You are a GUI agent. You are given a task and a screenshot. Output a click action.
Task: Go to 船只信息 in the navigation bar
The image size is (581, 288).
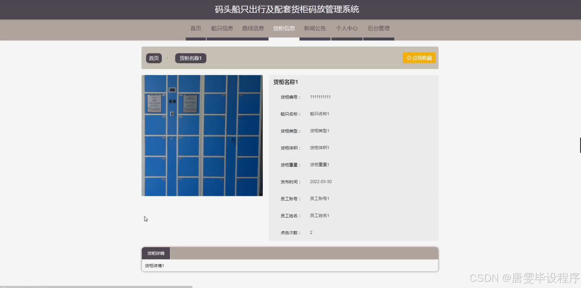click(x=222, y=28)
